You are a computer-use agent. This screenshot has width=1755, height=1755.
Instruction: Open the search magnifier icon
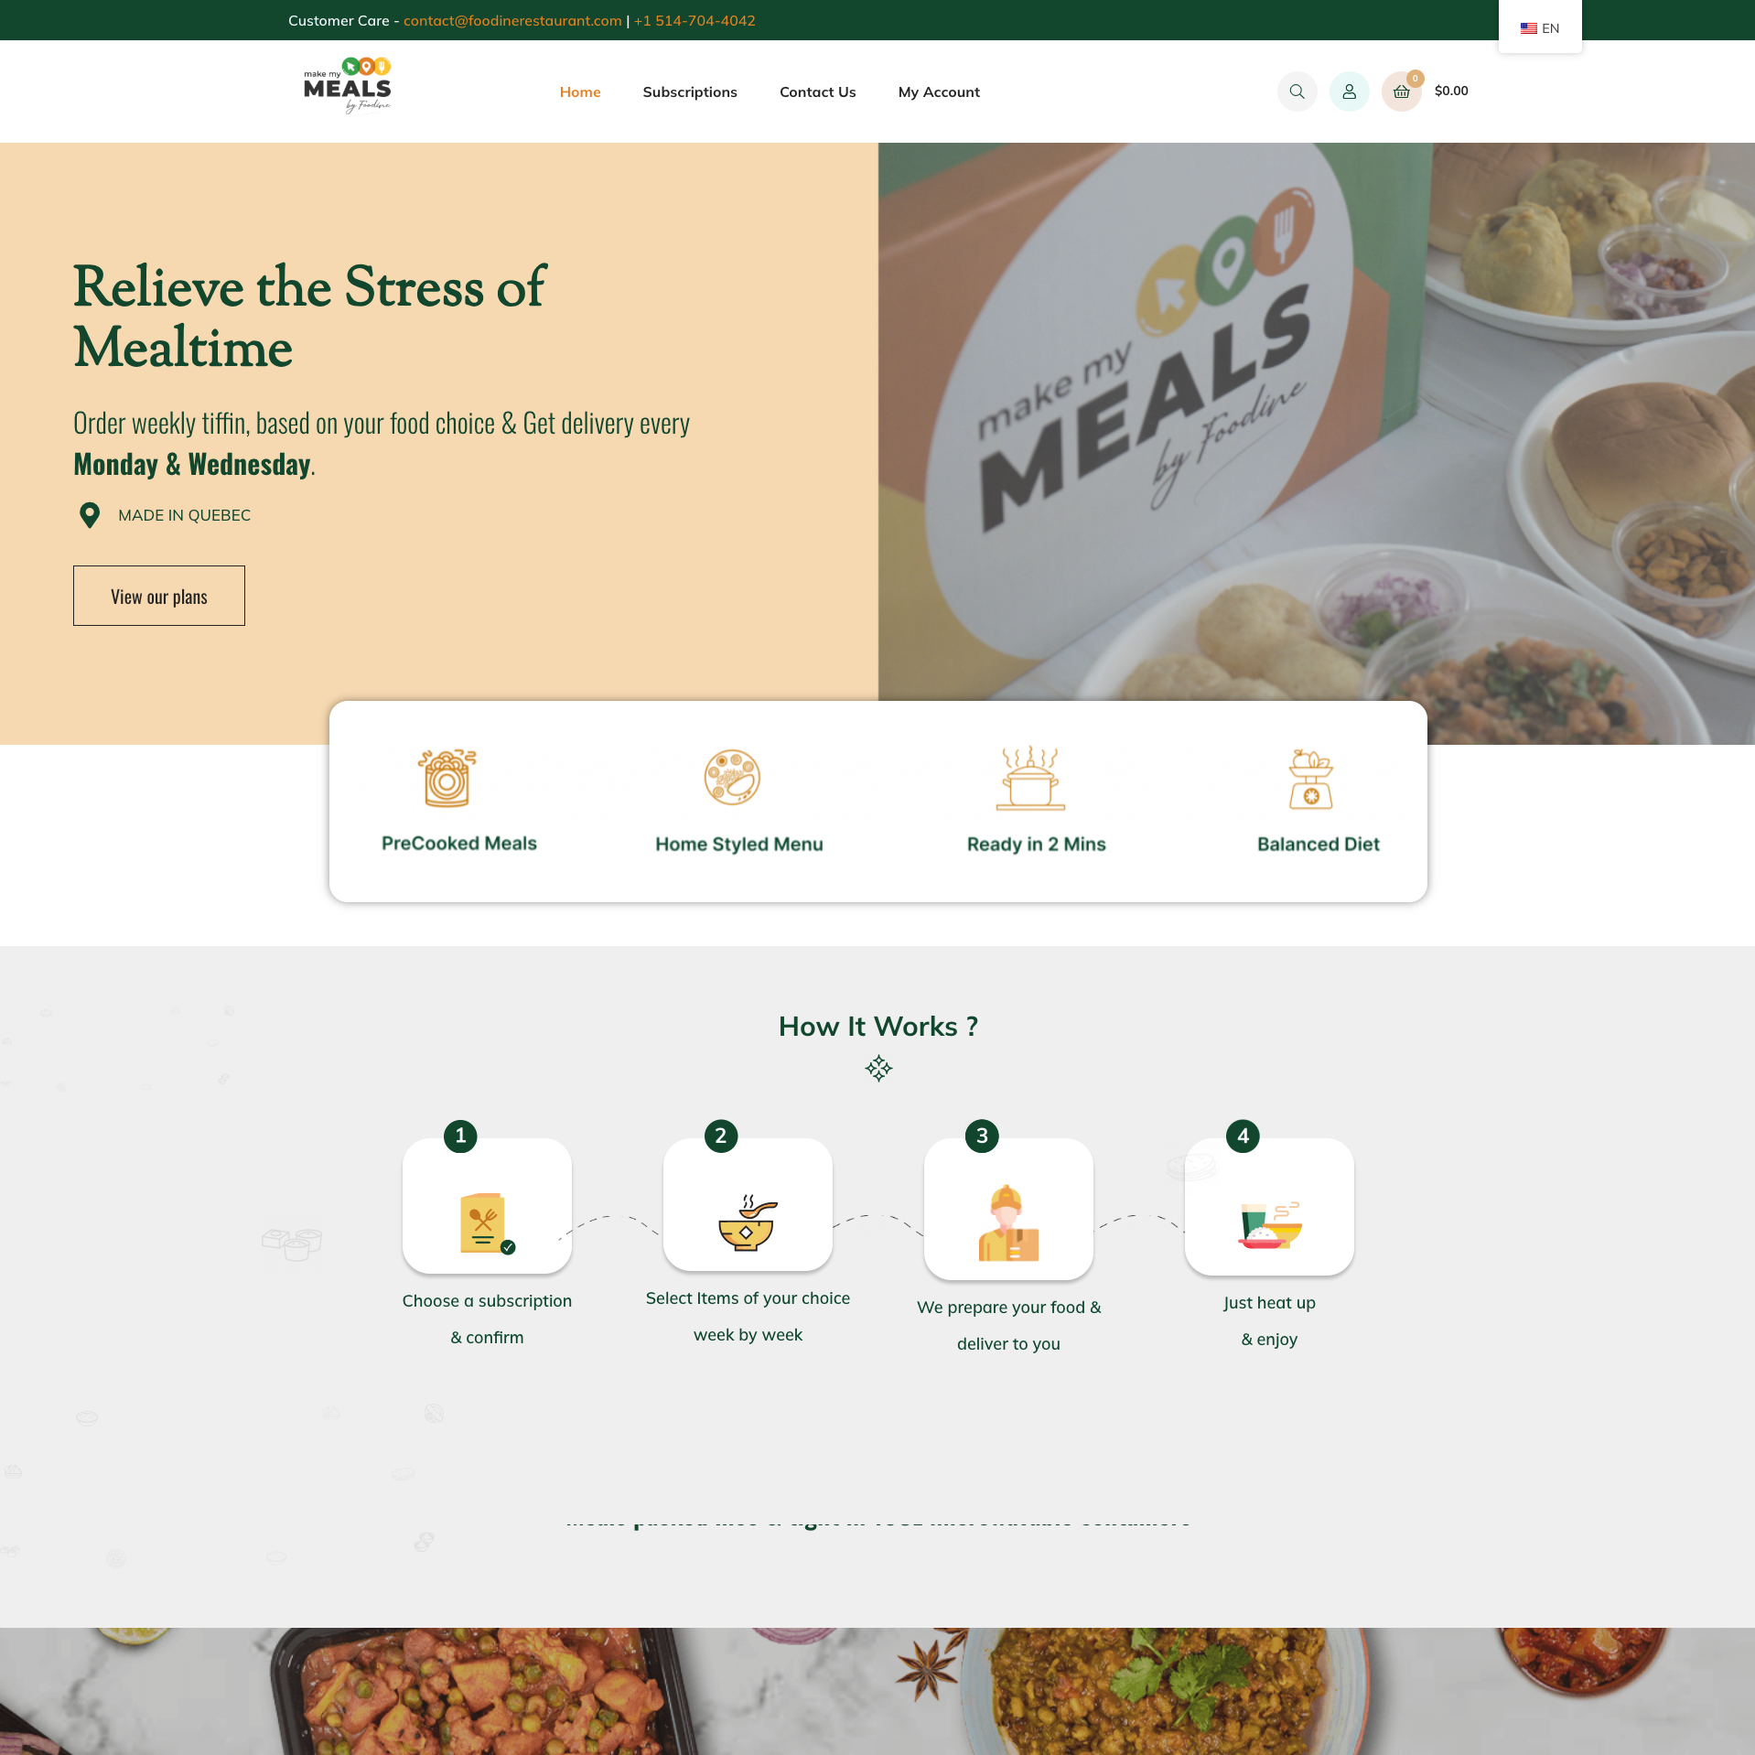click(1297, 92)
